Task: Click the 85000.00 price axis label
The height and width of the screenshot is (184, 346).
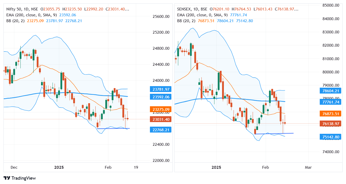Action: click(331, 5)
